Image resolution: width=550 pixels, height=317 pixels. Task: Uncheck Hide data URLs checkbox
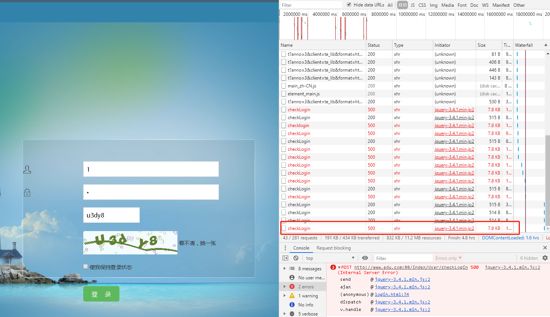349,5
